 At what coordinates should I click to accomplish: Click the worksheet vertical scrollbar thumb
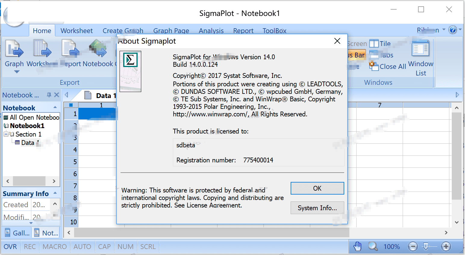click(457, 156)
